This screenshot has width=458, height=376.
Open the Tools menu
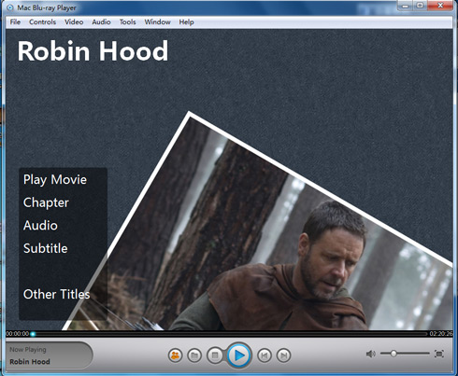[x=127, y=22]
